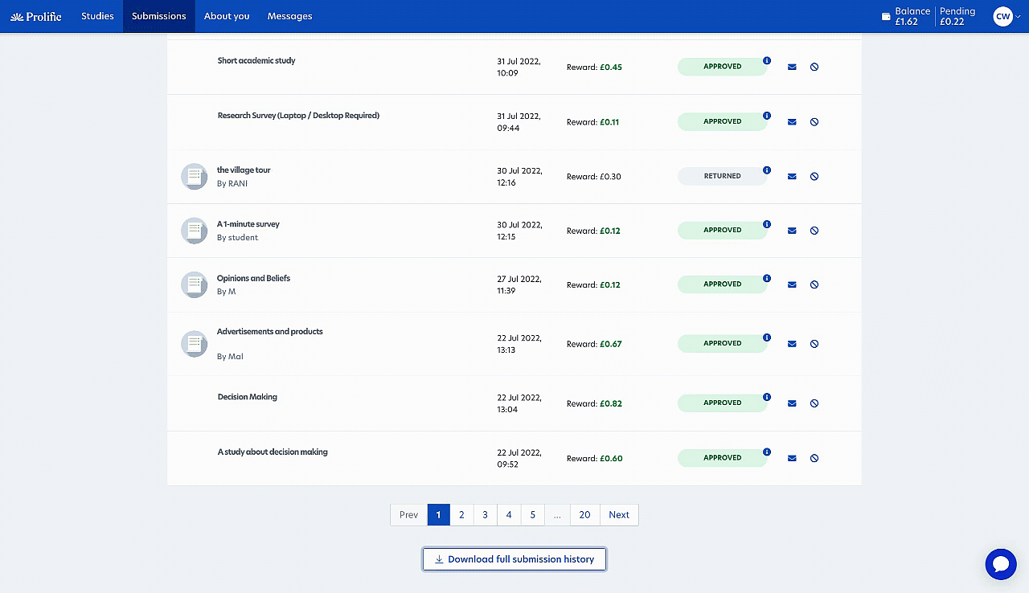
Task: Download full submission history
Action: tap(514, 559)
